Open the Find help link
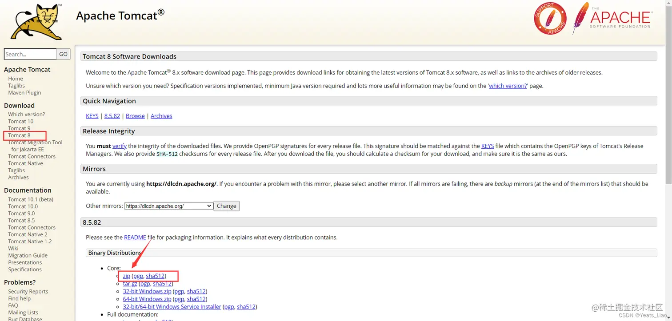The width and height of the screenshot is (672, 321). 19,298
